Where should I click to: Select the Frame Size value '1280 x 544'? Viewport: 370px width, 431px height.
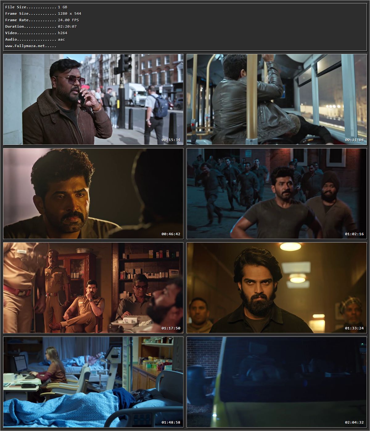point(70,14)
